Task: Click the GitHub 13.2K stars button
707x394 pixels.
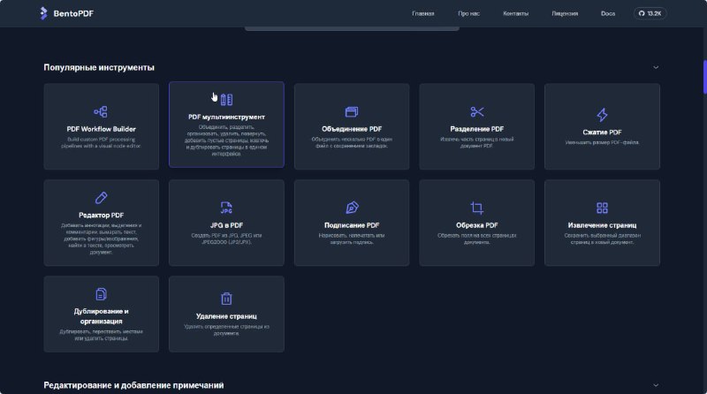Action: (x=650, y=13)
